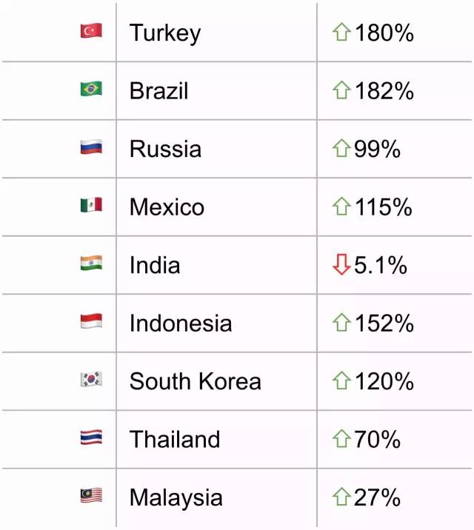Screen dimensions: 474x530
Task: Click the red down arrow beside 5.1%
Action: coord(341,264)
